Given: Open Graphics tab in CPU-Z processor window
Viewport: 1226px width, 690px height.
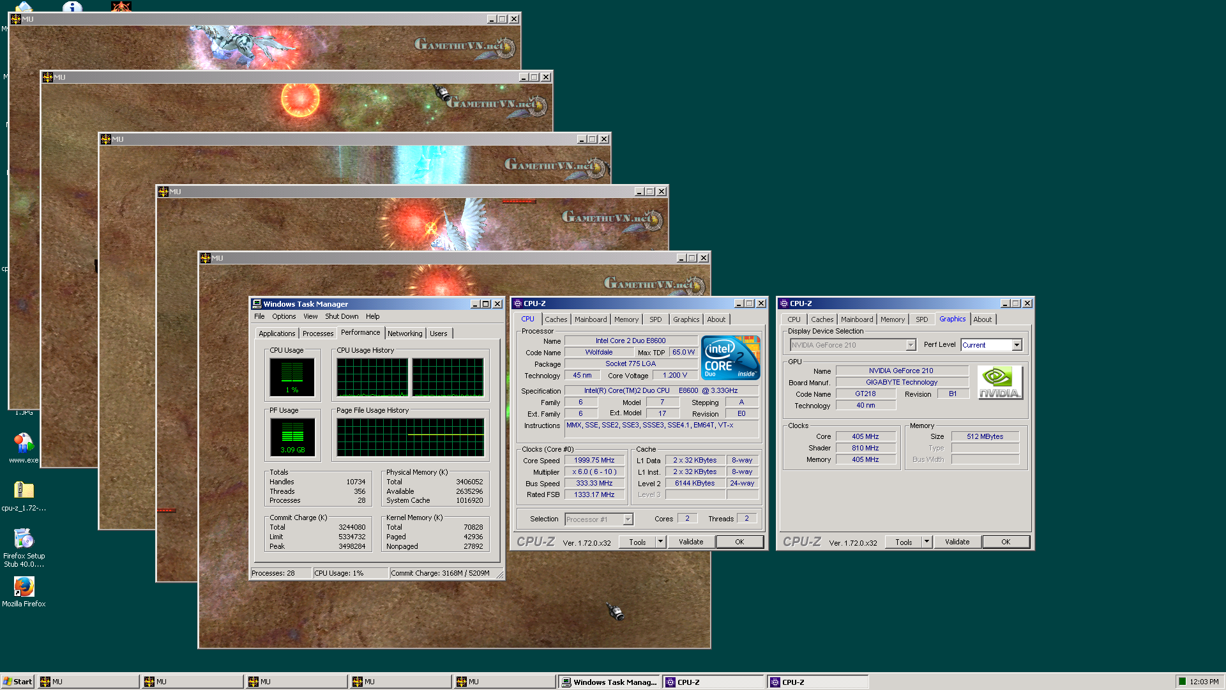Looking at the screenshot, I should (x=686, y=319).
